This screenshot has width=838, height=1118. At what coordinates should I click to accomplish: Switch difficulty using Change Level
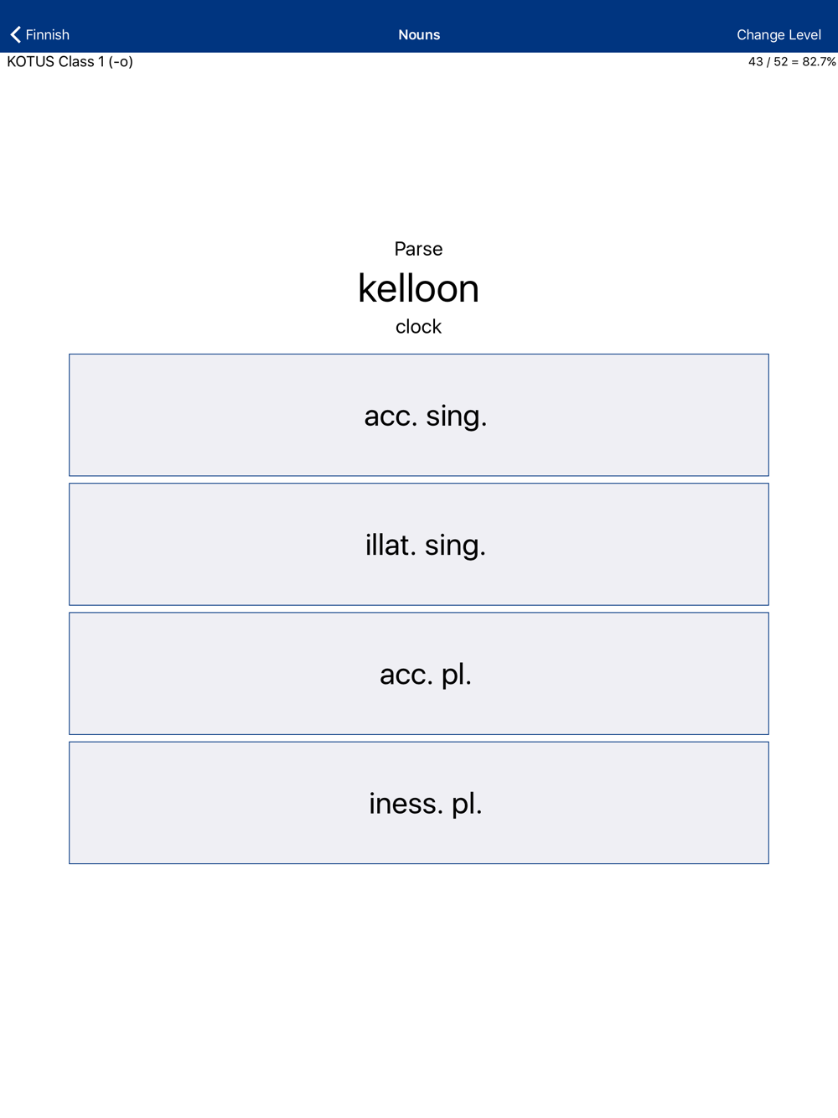pos(779,34)
